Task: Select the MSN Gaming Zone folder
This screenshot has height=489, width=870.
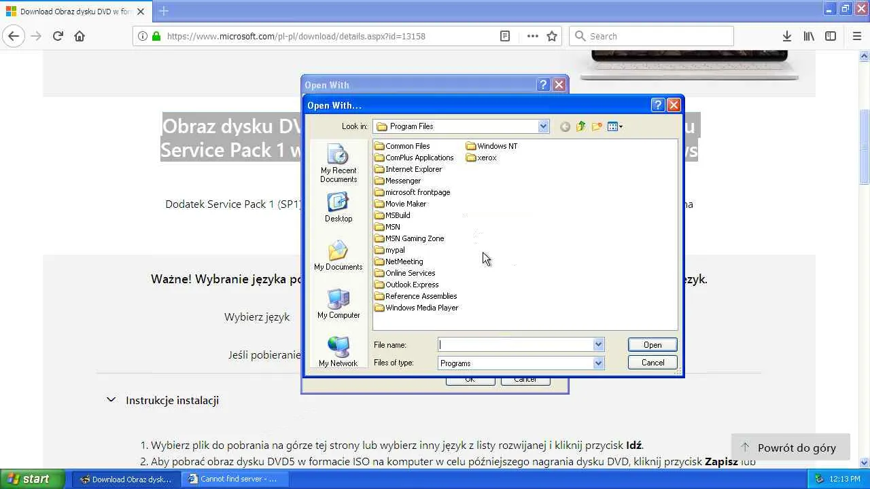Action: 409,238
